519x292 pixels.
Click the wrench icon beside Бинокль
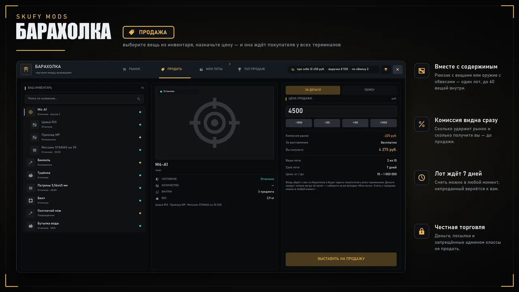[30, 162]
